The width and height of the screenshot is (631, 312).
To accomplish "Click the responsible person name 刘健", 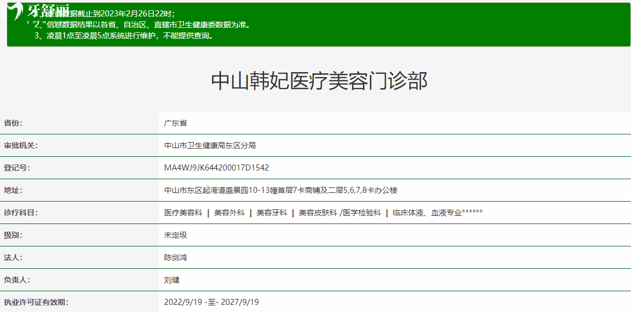I will (172, 280).
